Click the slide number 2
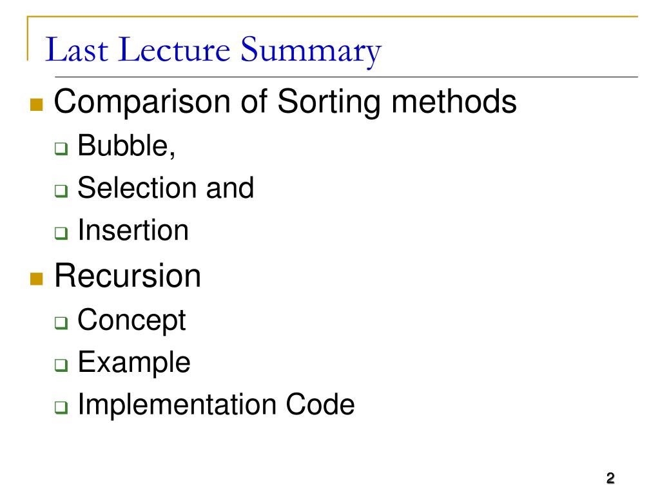 coord(610,478)
